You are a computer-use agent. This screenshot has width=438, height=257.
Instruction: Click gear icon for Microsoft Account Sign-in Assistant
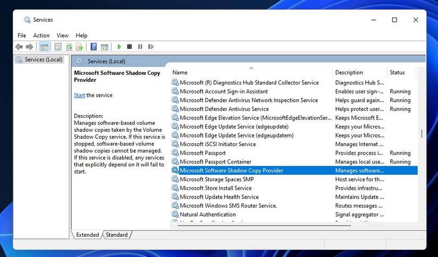175,91
